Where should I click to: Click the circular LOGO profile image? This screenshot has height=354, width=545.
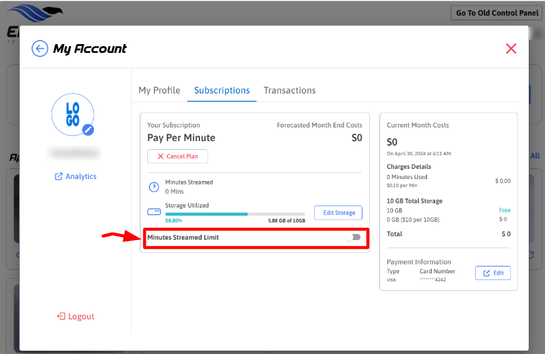pos(72,114)
